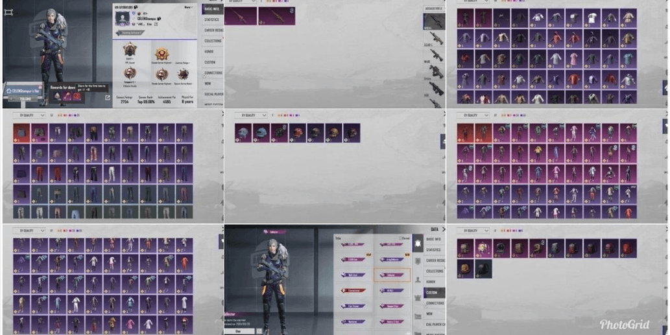The height and width of the screenshot is (335, 670).
Task: Expand the DATA arrow above the titles panel
Action: pyautogui.click(x=443, y=229)
